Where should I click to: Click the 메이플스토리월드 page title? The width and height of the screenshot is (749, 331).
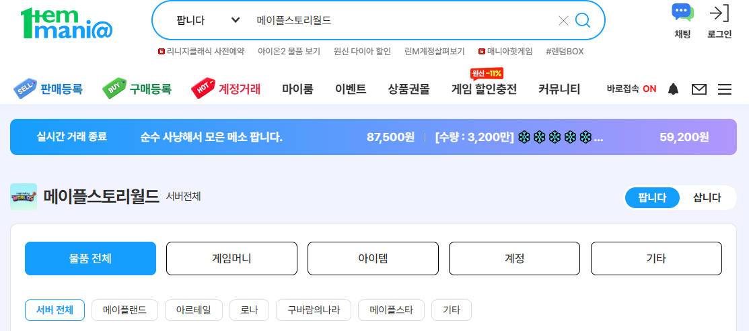(x=101, y=197)
